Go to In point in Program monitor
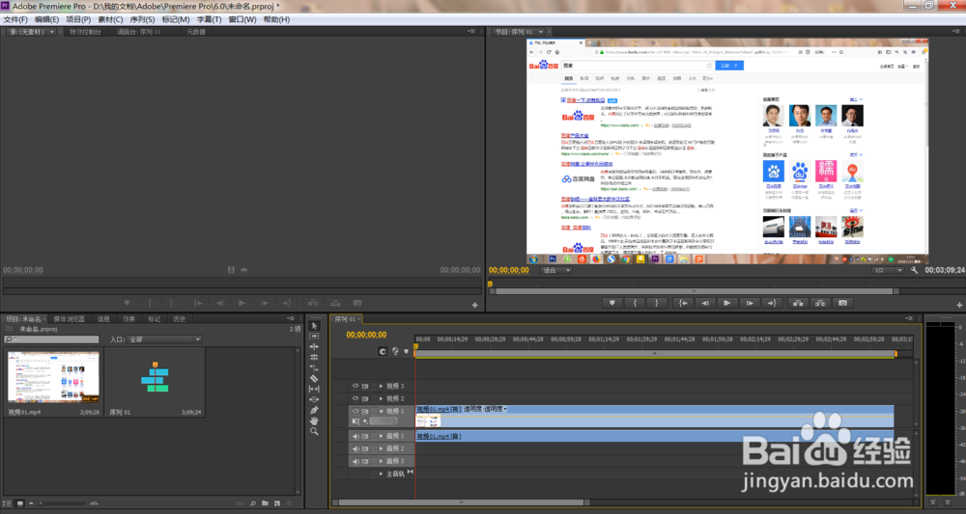This screenshot has height=514, width=966. 683,303
